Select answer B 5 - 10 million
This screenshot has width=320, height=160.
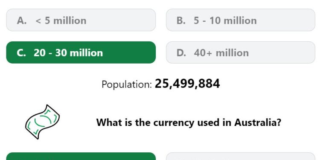tap(241, 20)
